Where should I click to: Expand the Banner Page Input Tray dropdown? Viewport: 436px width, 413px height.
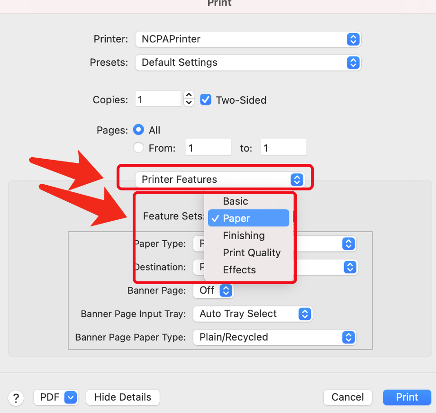252,314
